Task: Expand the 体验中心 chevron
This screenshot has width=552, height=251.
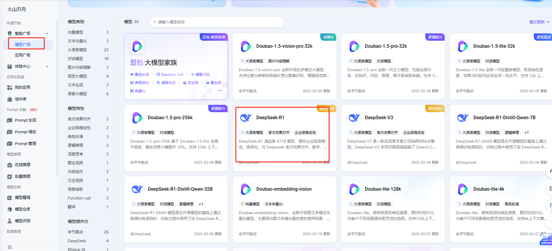Action: click(47, 66)
